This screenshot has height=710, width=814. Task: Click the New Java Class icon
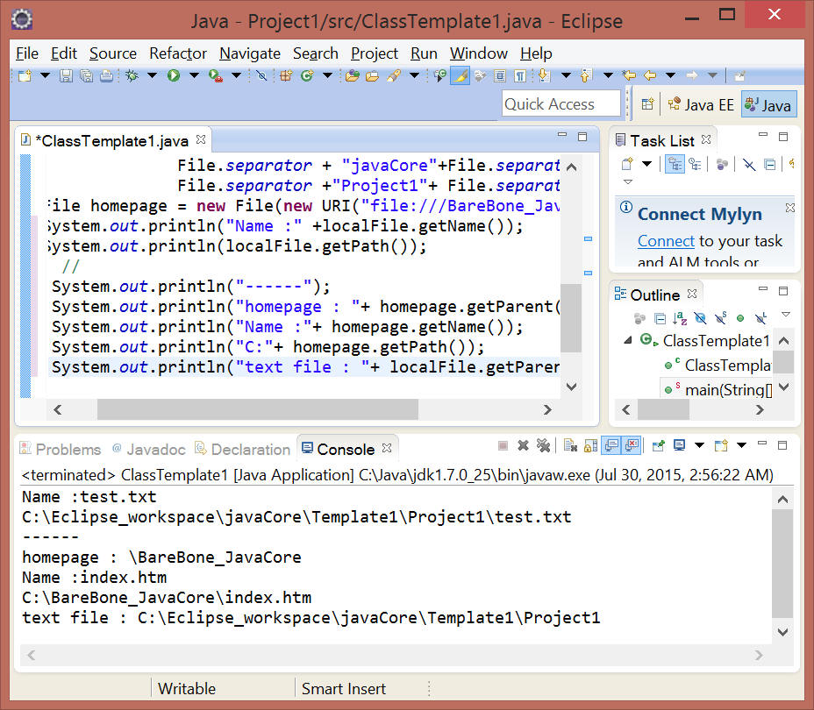click(307, 75)
